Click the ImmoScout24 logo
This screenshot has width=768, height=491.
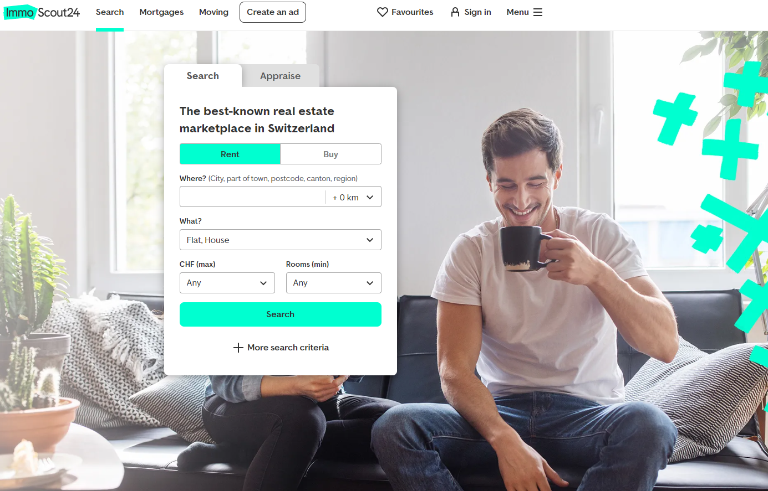point(42,12)
